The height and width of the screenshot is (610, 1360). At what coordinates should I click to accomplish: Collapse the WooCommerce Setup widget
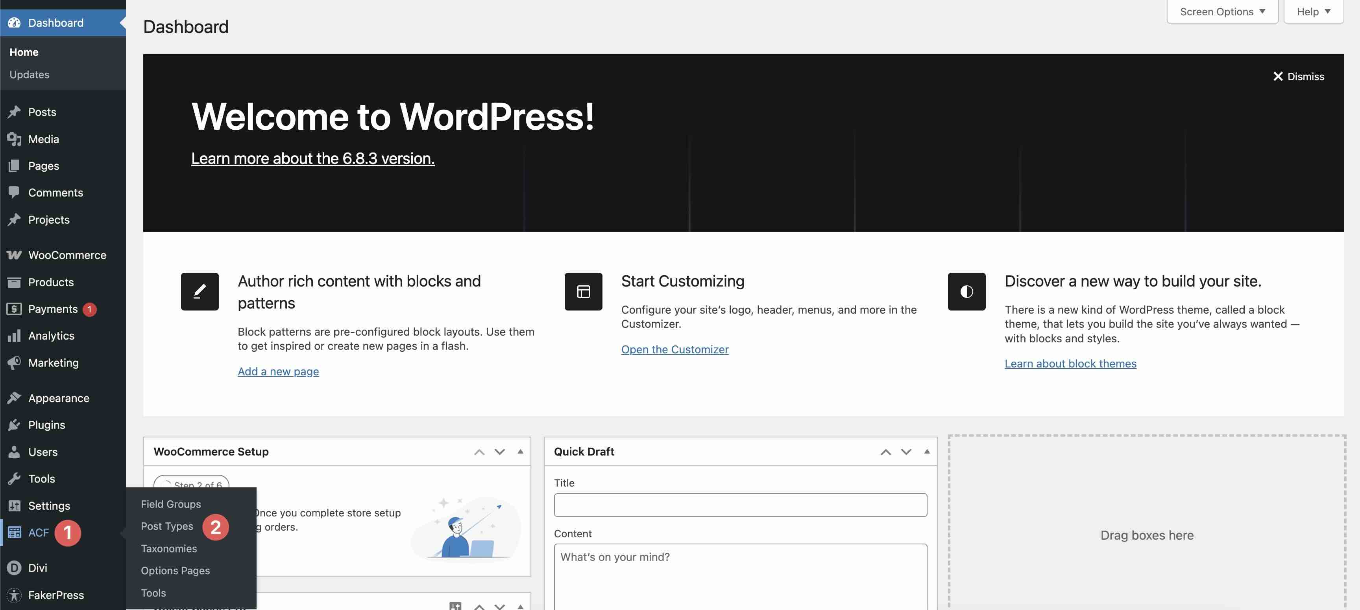520,451
